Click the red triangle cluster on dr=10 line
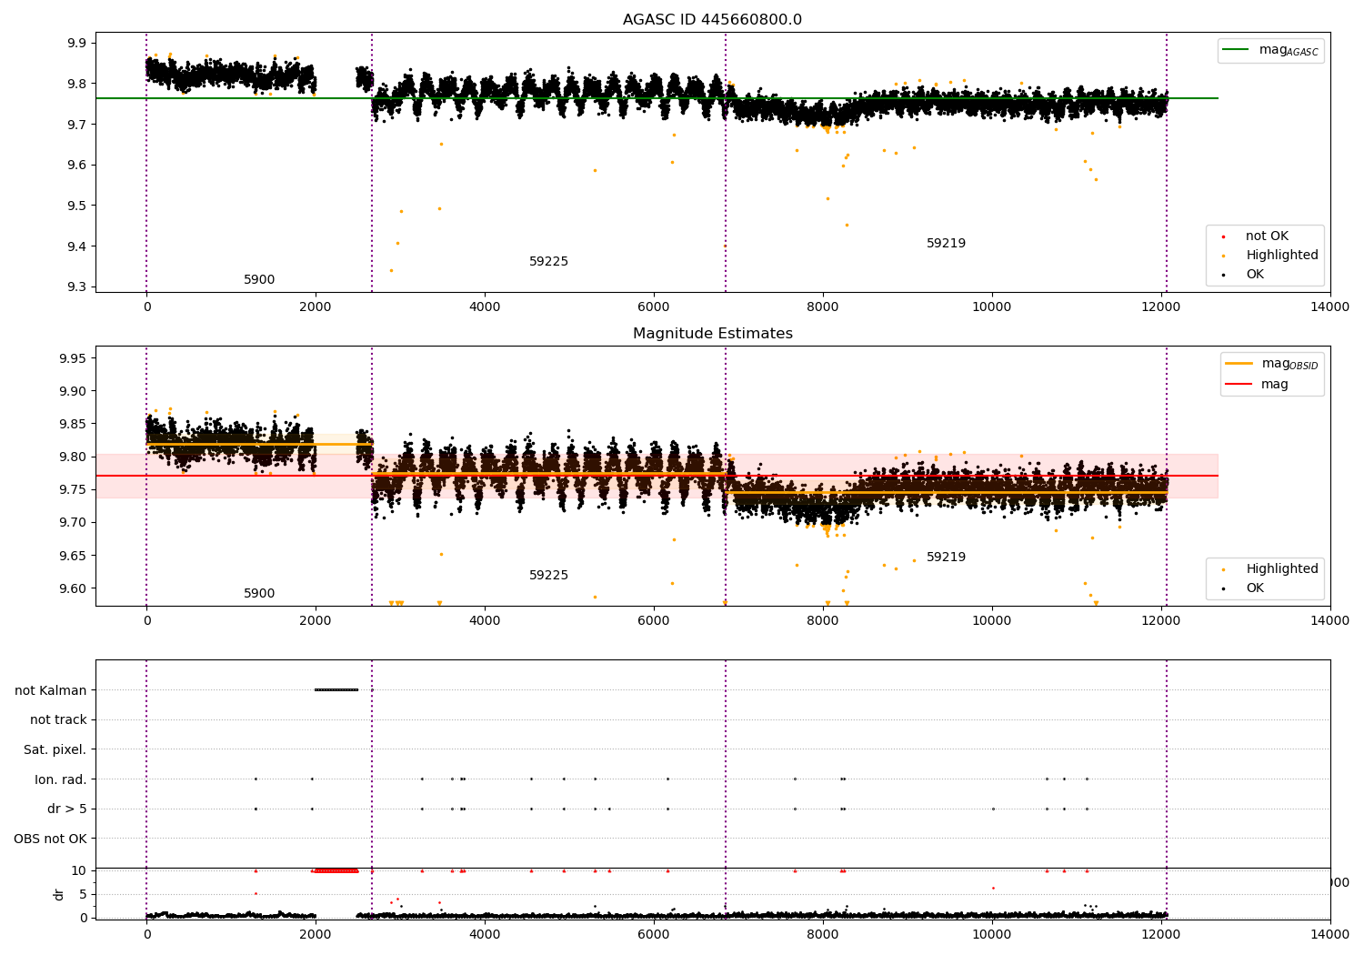This screenshot has height=955, width=1364. point(336,870)
